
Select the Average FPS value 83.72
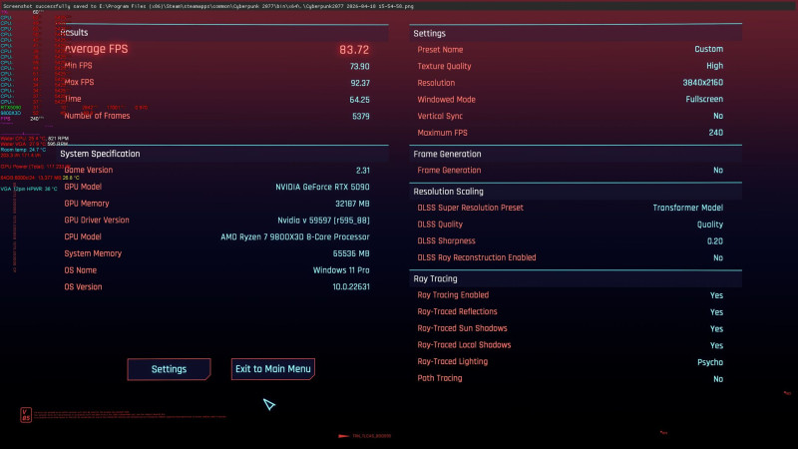tap(354, 49)
